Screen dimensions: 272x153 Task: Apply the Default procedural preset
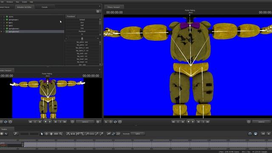tap(82, 20)
